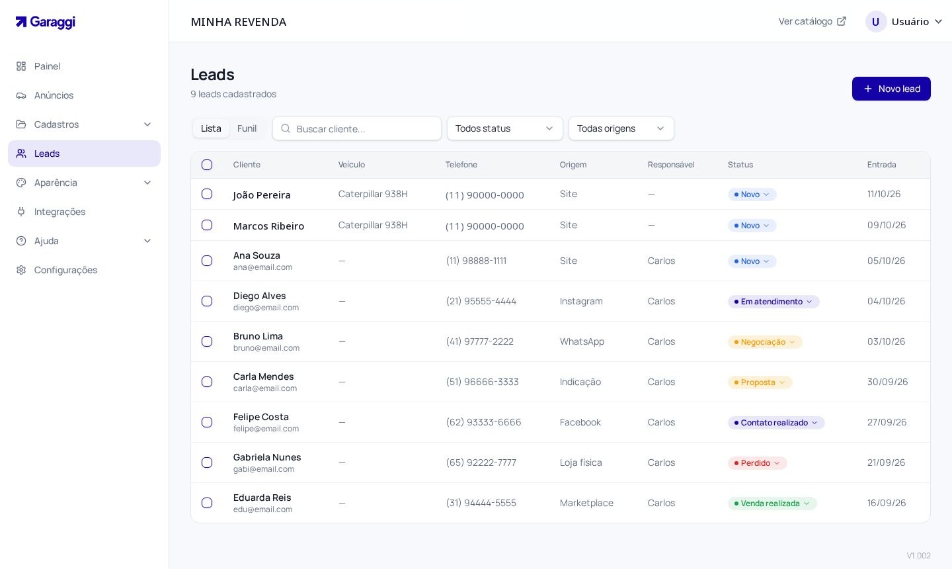Focus the Buscar cliente search field
Screen dimensions: 952x569
(357, 128)
